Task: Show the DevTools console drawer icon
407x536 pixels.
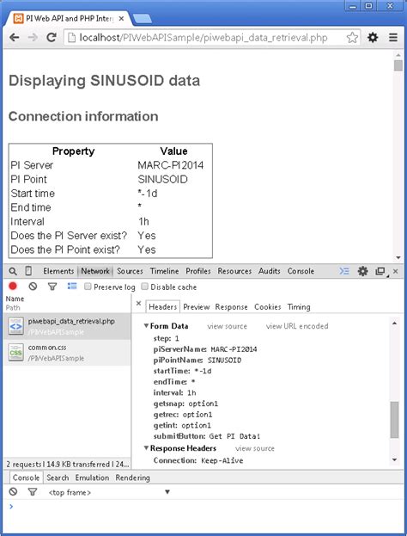Action: click(343, 271)
